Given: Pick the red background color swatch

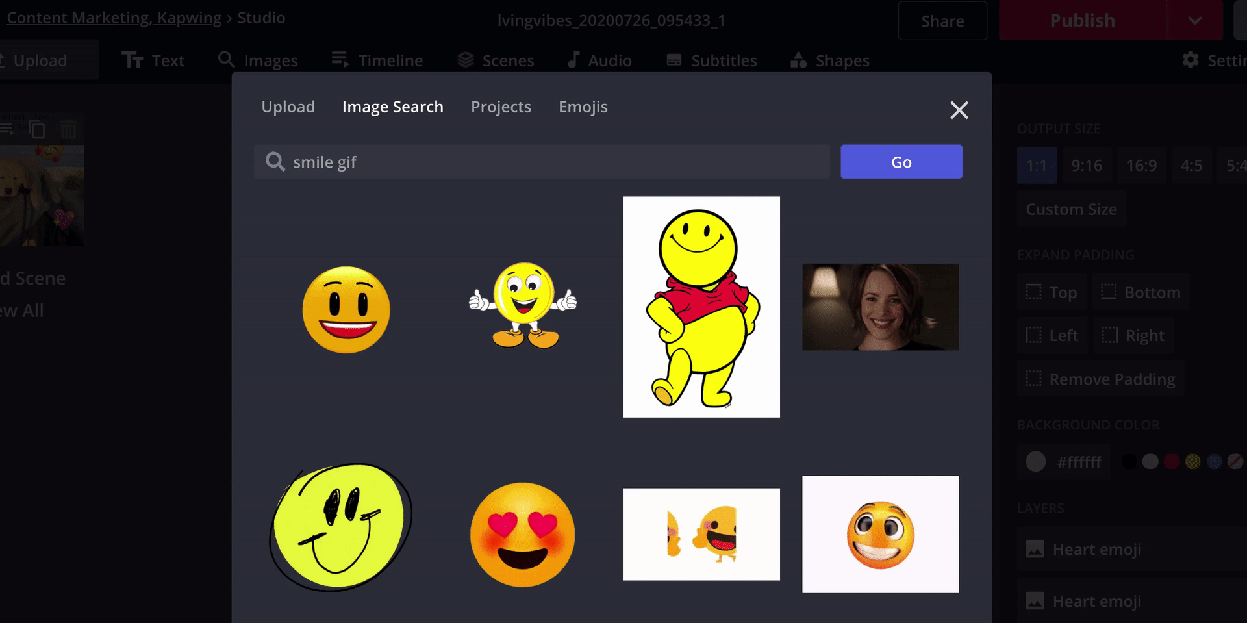Looking at the screenshot, I should (1172, 462).
